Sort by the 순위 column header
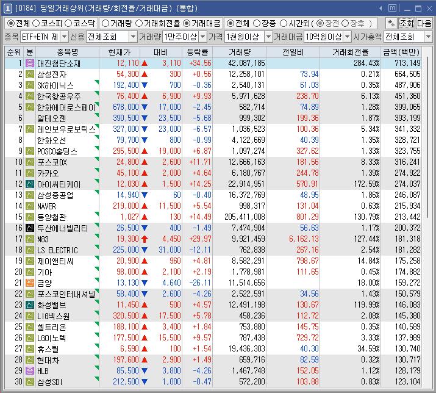 tap(14, 52)
